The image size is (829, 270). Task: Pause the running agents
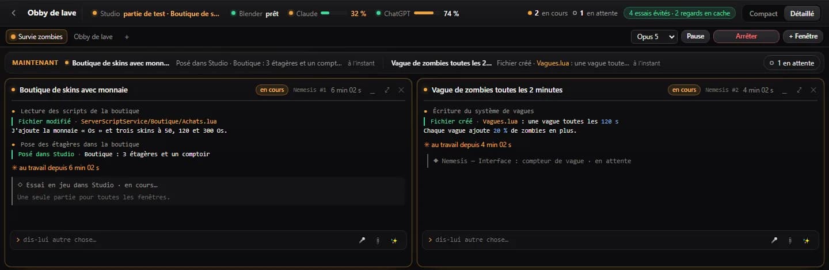pyautogui.click(x=695, y=36)
